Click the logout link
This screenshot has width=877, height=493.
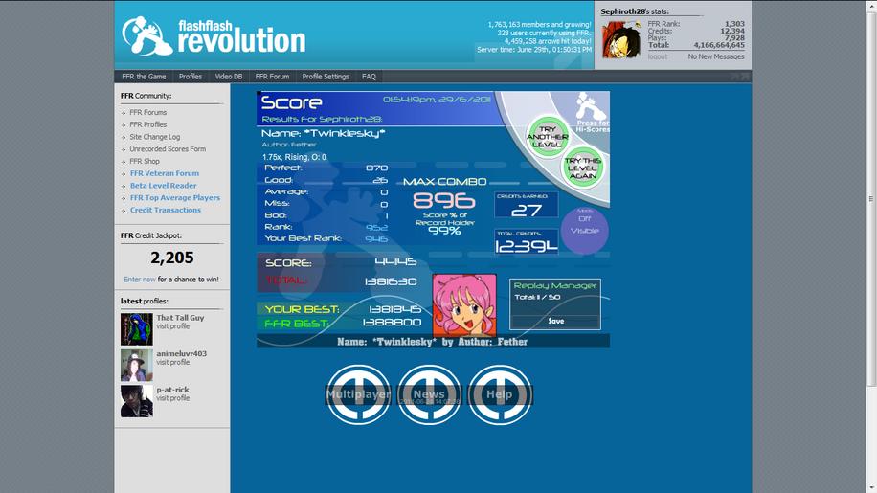[x=658, y=56]
